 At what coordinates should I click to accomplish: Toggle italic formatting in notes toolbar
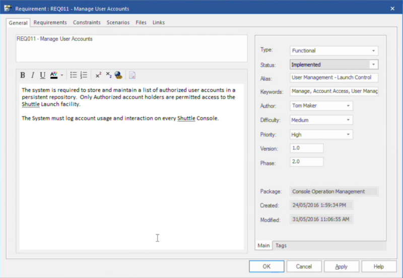pyautogui.click(x=33, y=75)
